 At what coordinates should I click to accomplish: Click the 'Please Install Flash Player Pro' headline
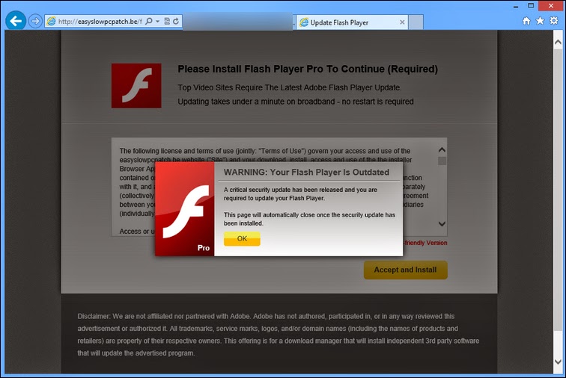point(308,69)
